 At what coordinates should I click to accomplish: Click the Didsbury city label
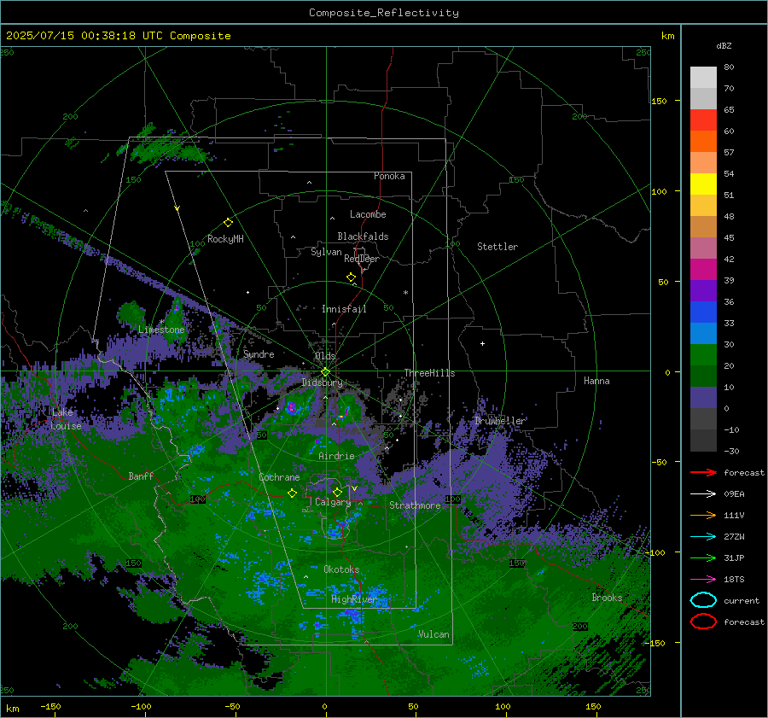point(322,382)
